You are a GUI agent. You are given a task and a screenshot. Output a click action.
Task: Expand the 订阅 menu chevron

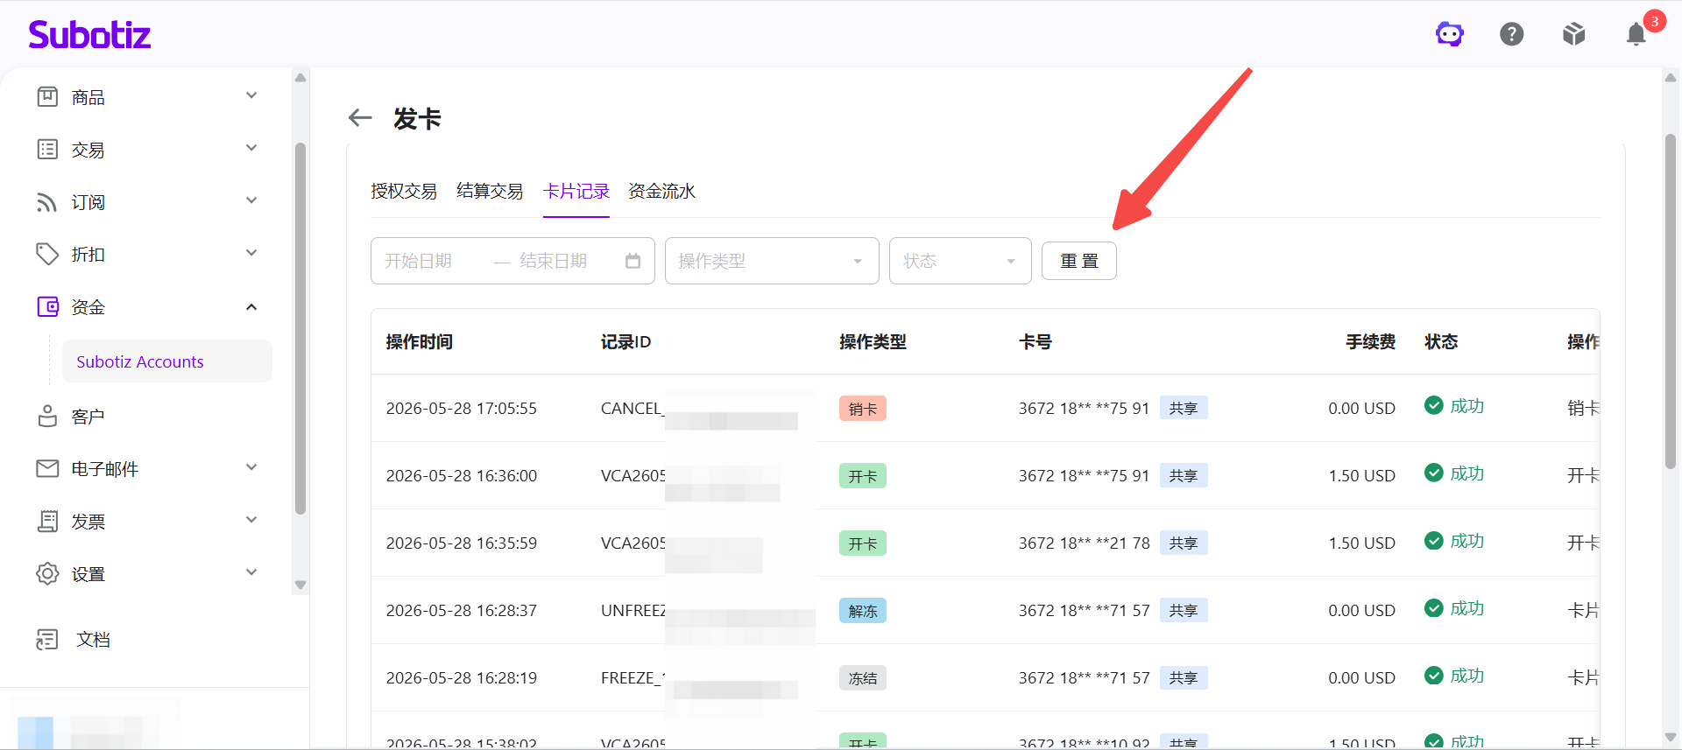point(251,200)
